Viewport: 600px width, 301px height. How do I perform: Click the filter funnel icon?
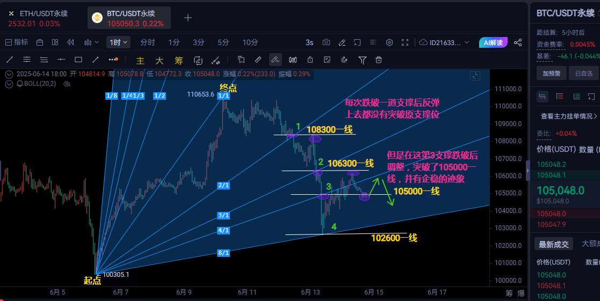click(x=362, y=60)
